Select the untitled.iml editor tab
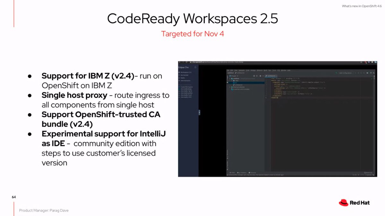385x216 pixels. (x=271, y=76)
